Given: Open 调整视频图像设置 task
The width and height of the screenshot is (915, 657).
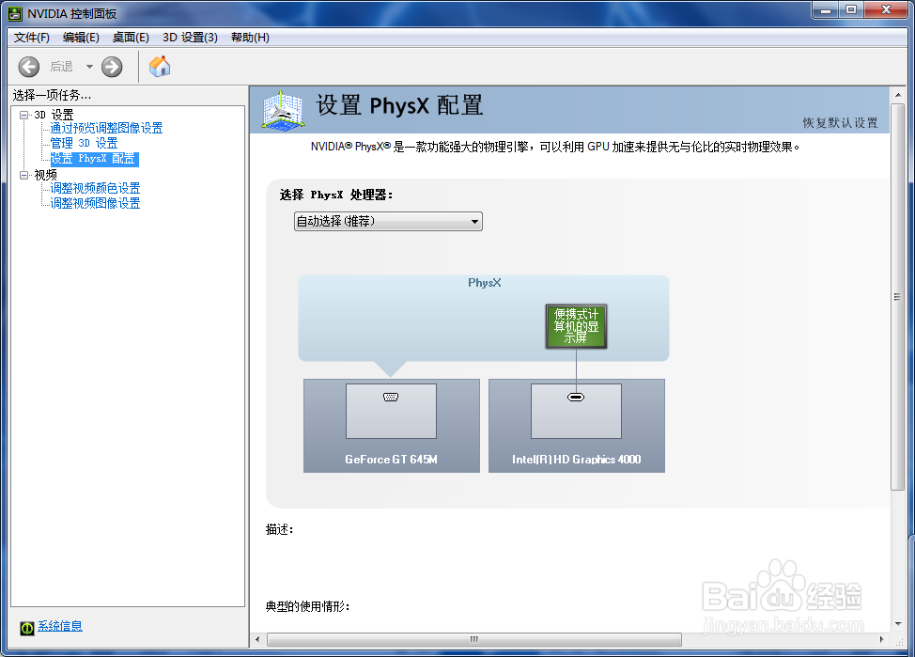Looking at the screenshot, I should point(95,203).
